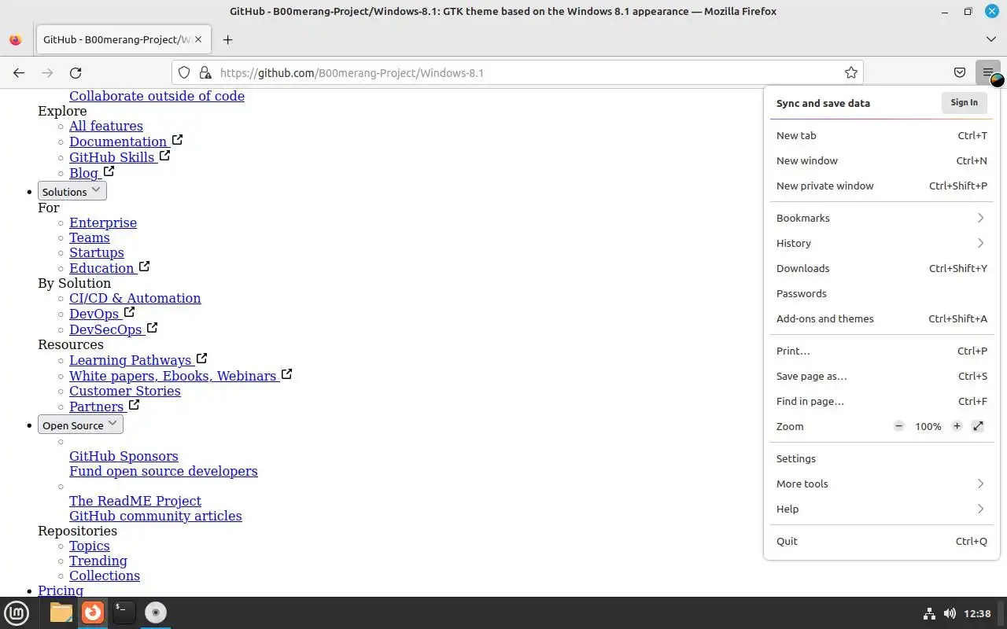The height and width of the screenshot is (629, 1007).
Task: Open the Pocket save icon
Action: [x=960, y=72]
